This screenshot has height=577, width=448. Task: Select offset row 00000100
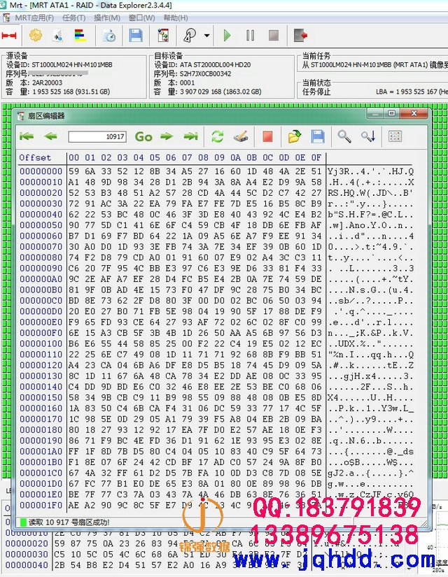click(x=41, y=344)
